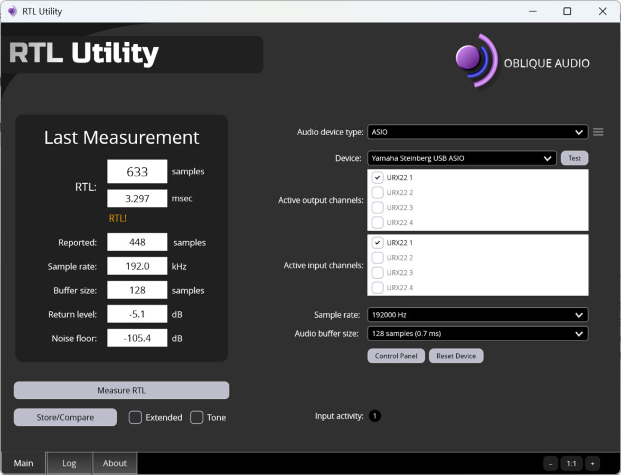The height and width of the screenshot is (475, 621).
Task: Open the device Control Panel
Action: (x=396, y=356)
